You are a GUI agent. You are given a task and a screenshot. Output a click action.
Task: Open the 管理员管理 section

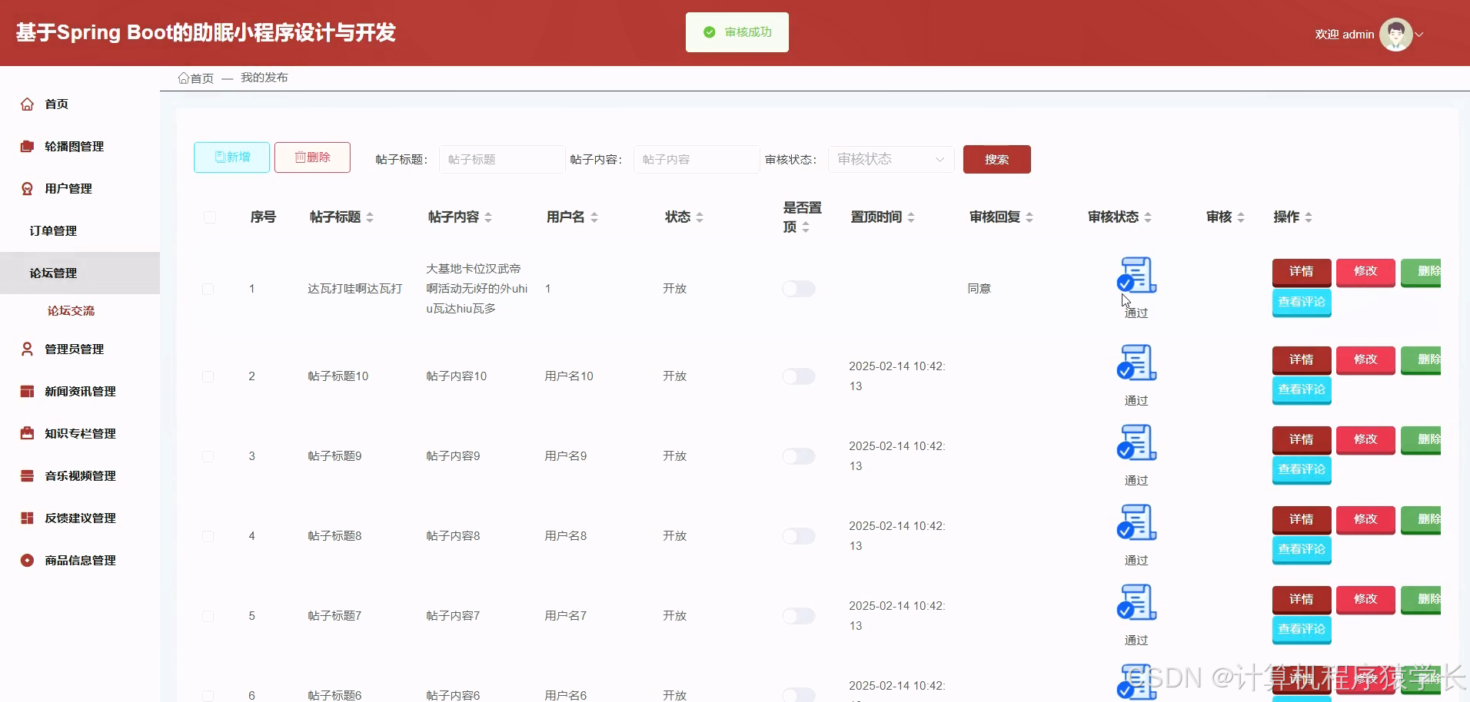[73, 349]
